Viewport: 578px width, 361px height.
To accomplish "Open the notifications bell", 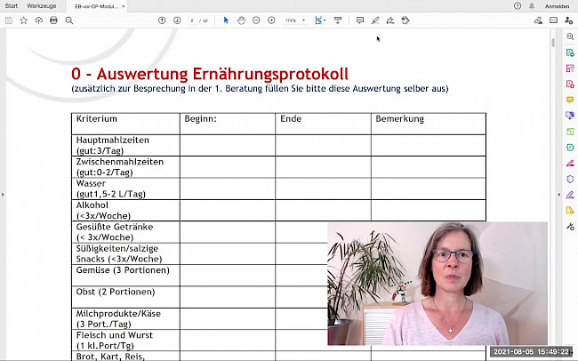I will click(x=532, y=6).
